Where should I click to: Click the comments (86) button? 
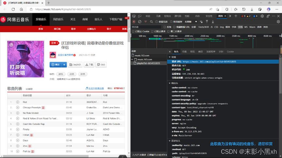tap(101, 65)
